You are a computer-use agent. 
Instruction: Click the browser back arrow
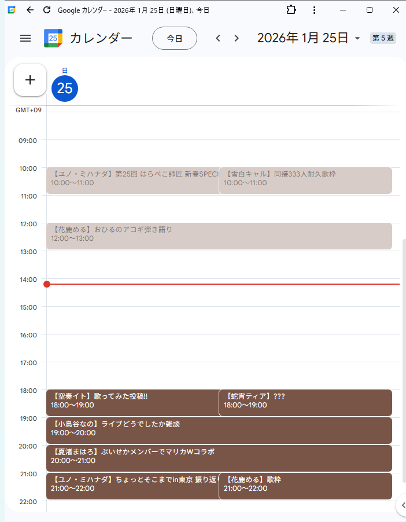tap(30, 10)
